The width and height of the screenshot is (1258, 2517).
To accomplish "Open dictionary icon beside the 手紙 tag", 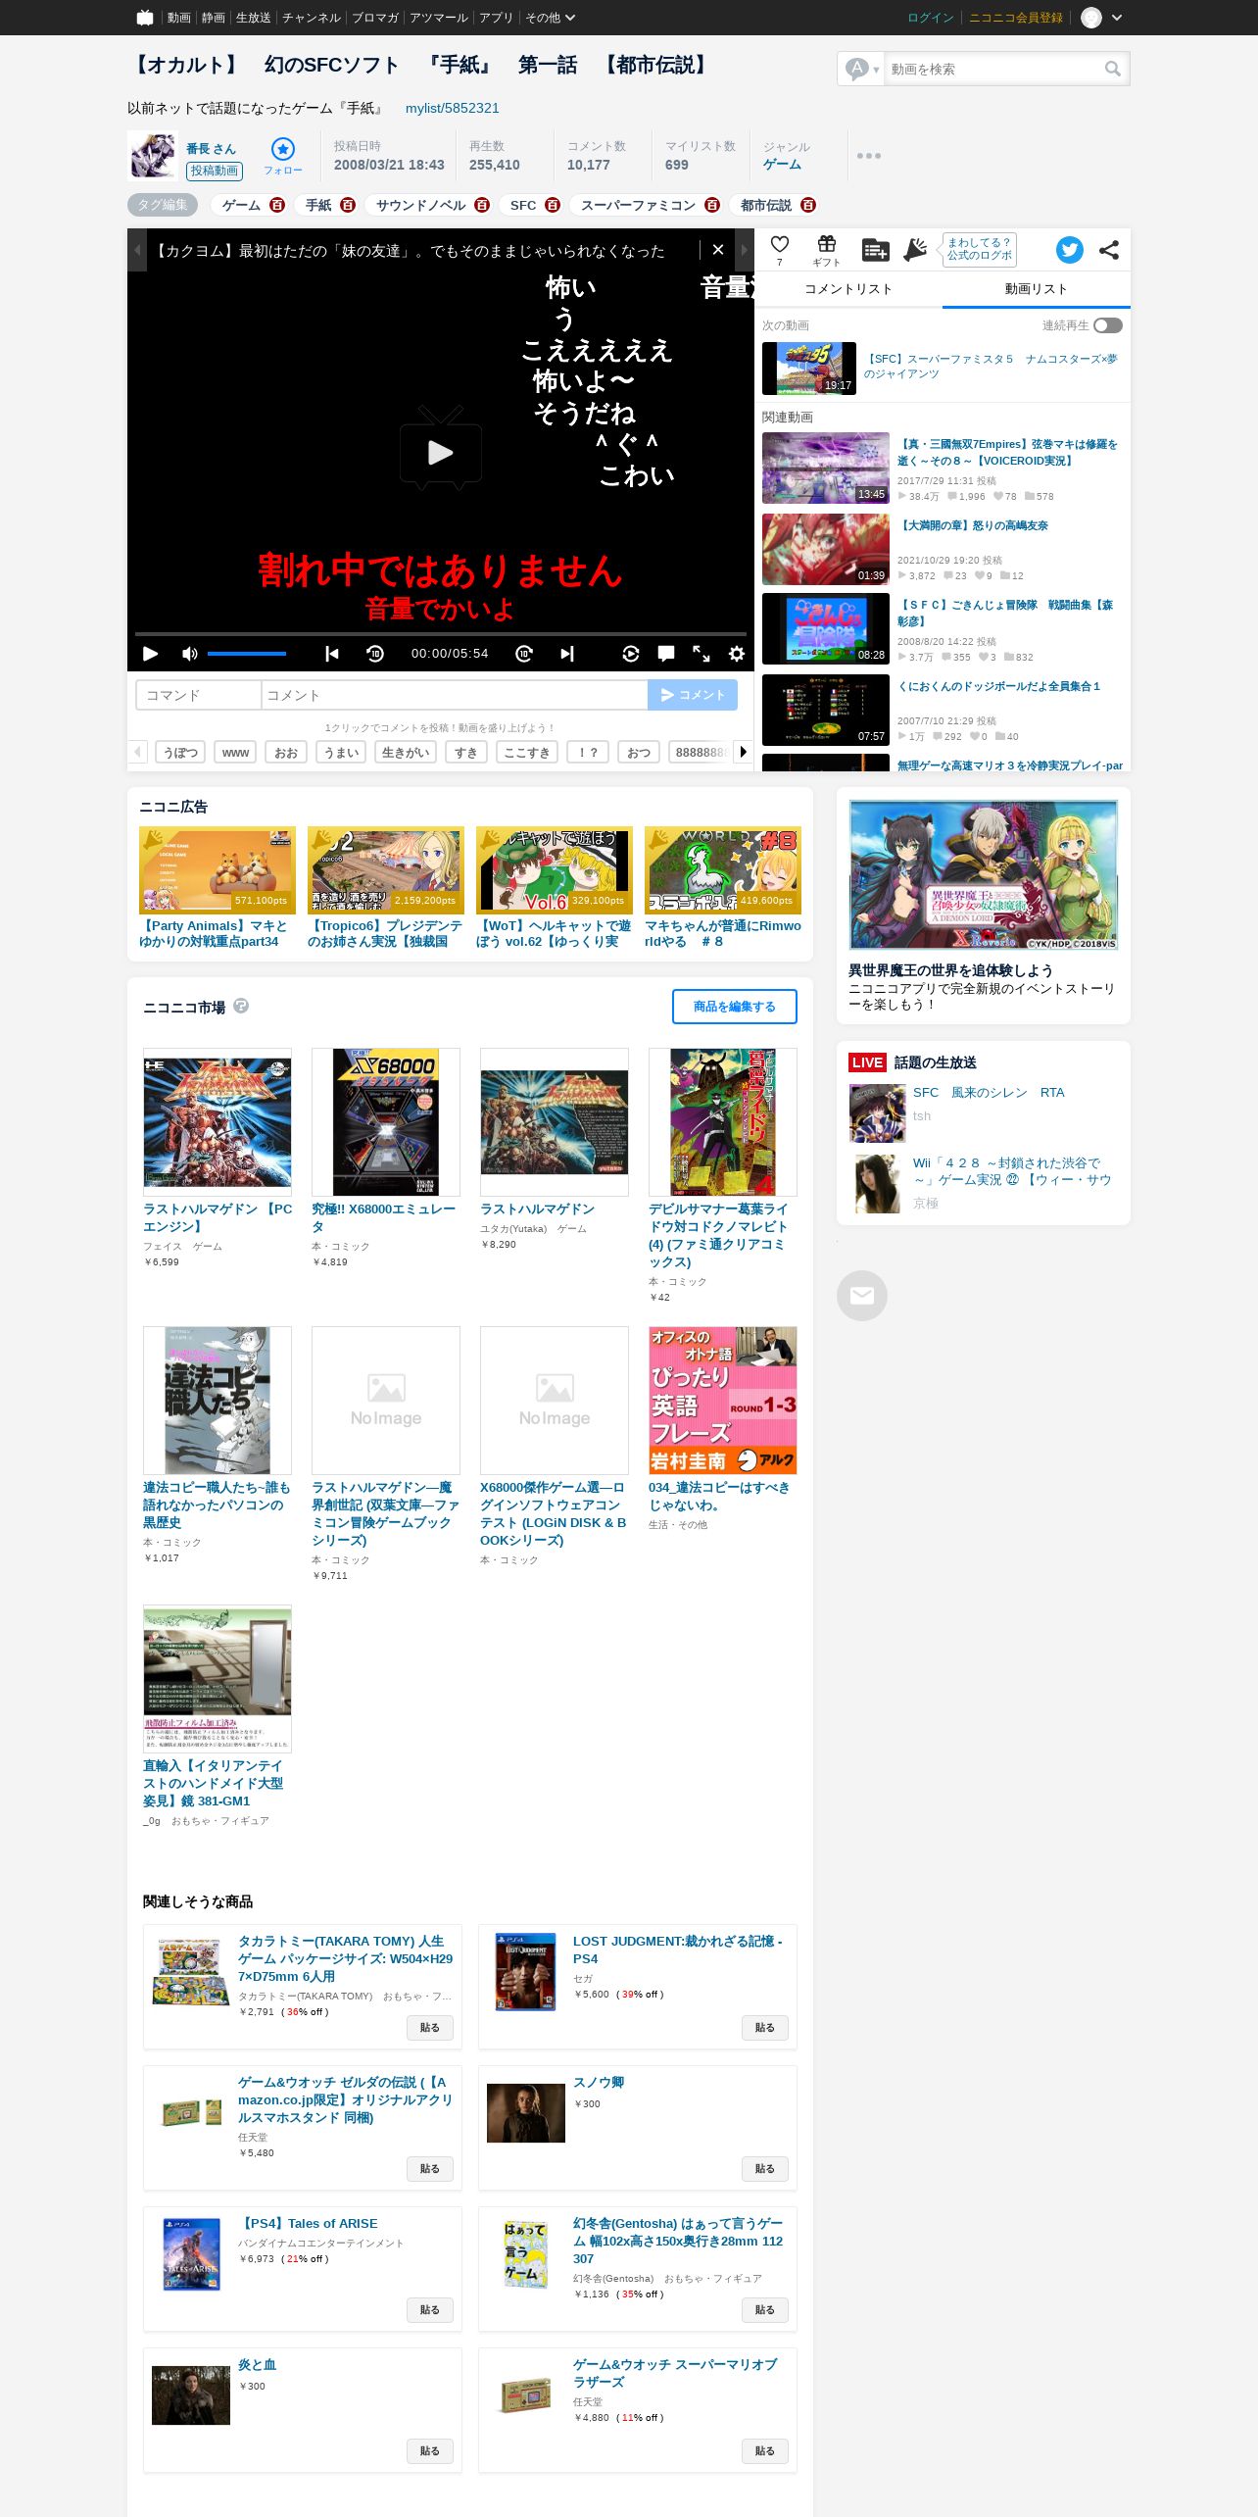I will click(x=348, y=205).
